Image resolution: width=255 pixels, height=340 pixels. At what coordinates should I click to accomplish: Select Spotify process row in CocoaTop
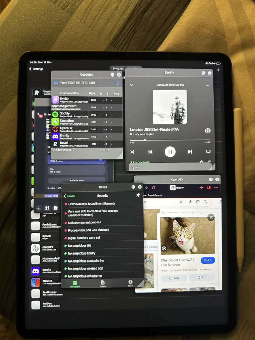(x=87, y=114)
